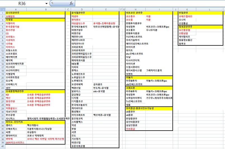Open the Name Box dropdown arrow
The height and width of the screenshot is (149, 225).
pos(46,3)
